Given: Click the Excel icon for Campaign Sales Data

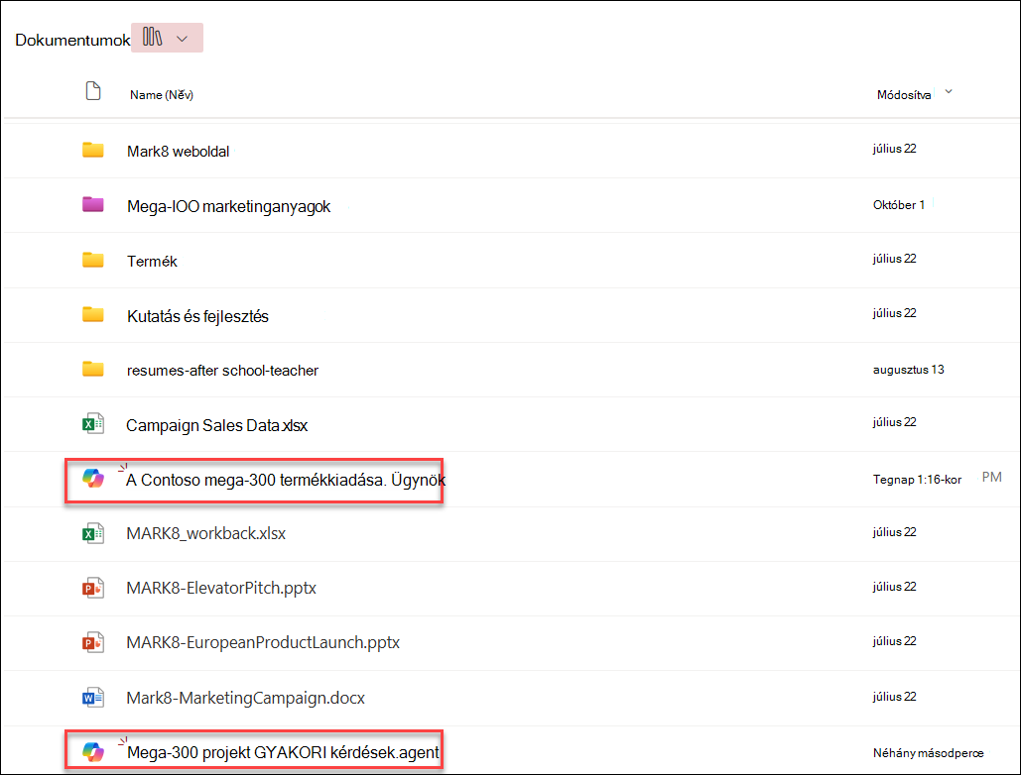Looking at the screenshot, I should [x=93, y=424].
